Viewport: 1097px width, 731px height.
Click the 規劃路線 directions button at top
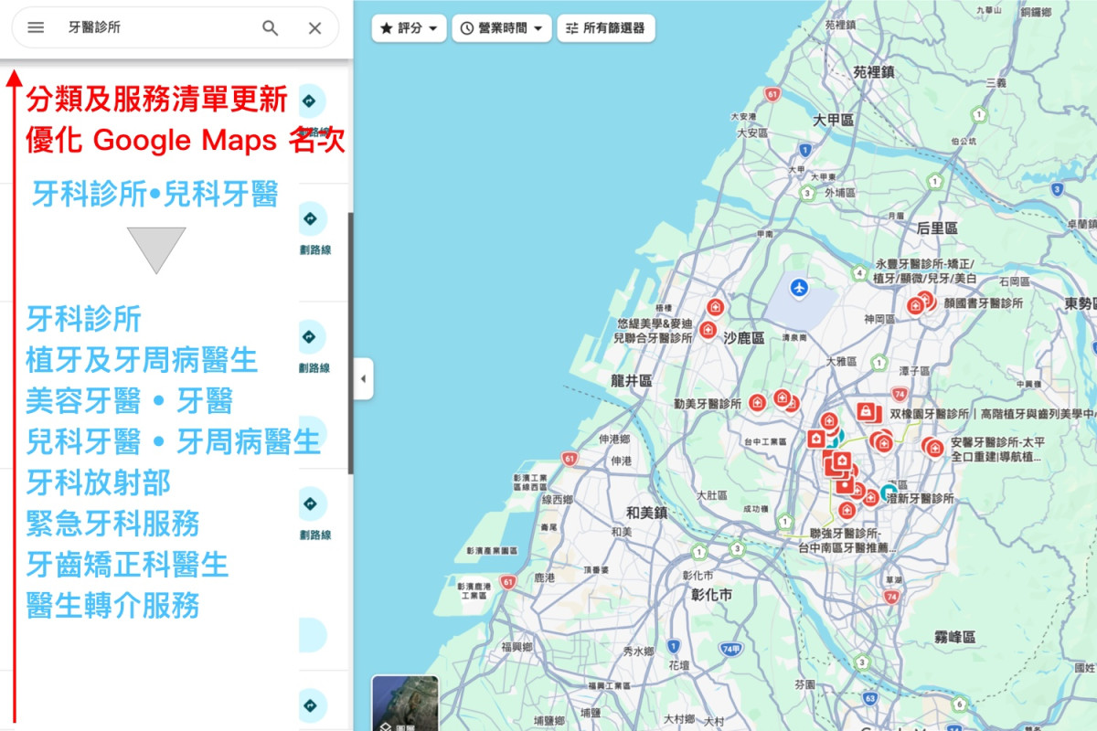pos(310,101)
